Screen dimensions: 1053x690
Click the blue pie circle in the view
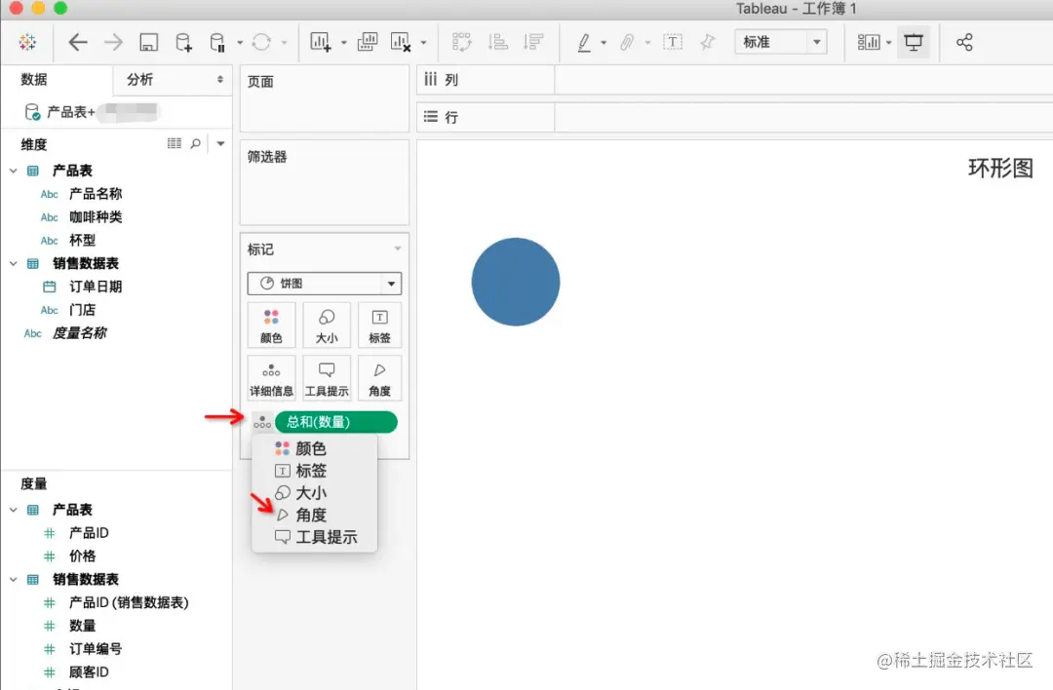click(516, 282)
